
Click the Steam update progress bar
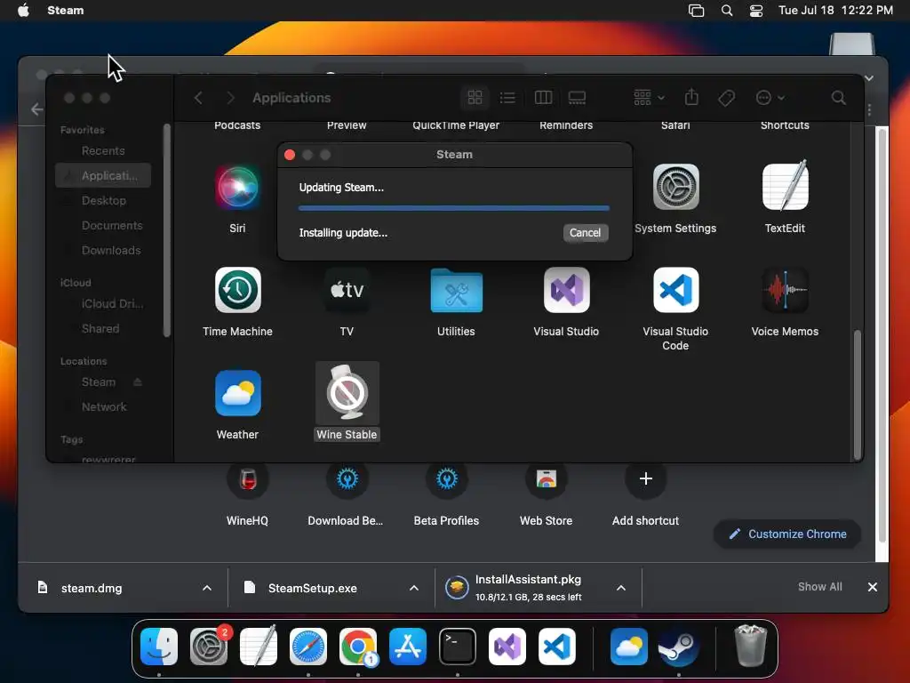tap(454, 208)
